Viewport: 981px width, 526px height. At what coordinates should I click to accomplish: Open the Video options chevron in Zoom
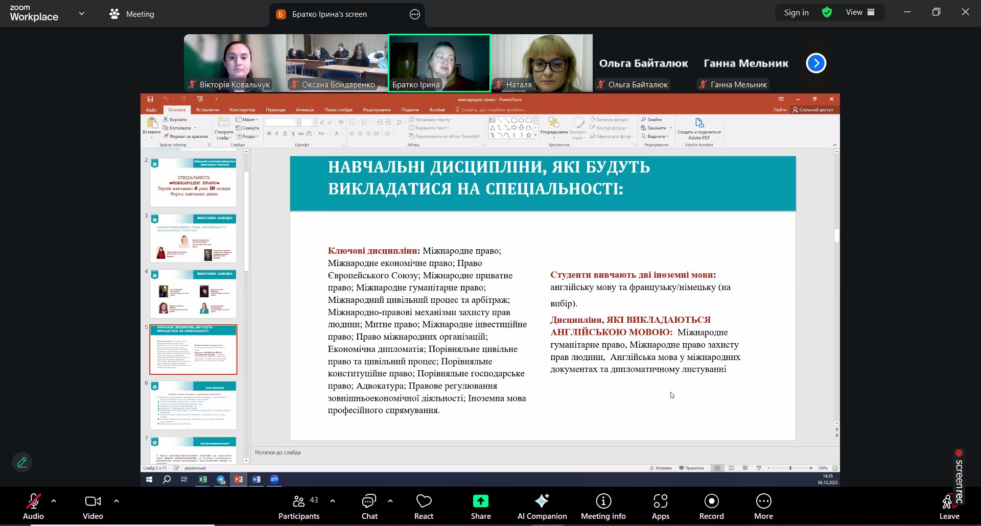tap(116, 502)
